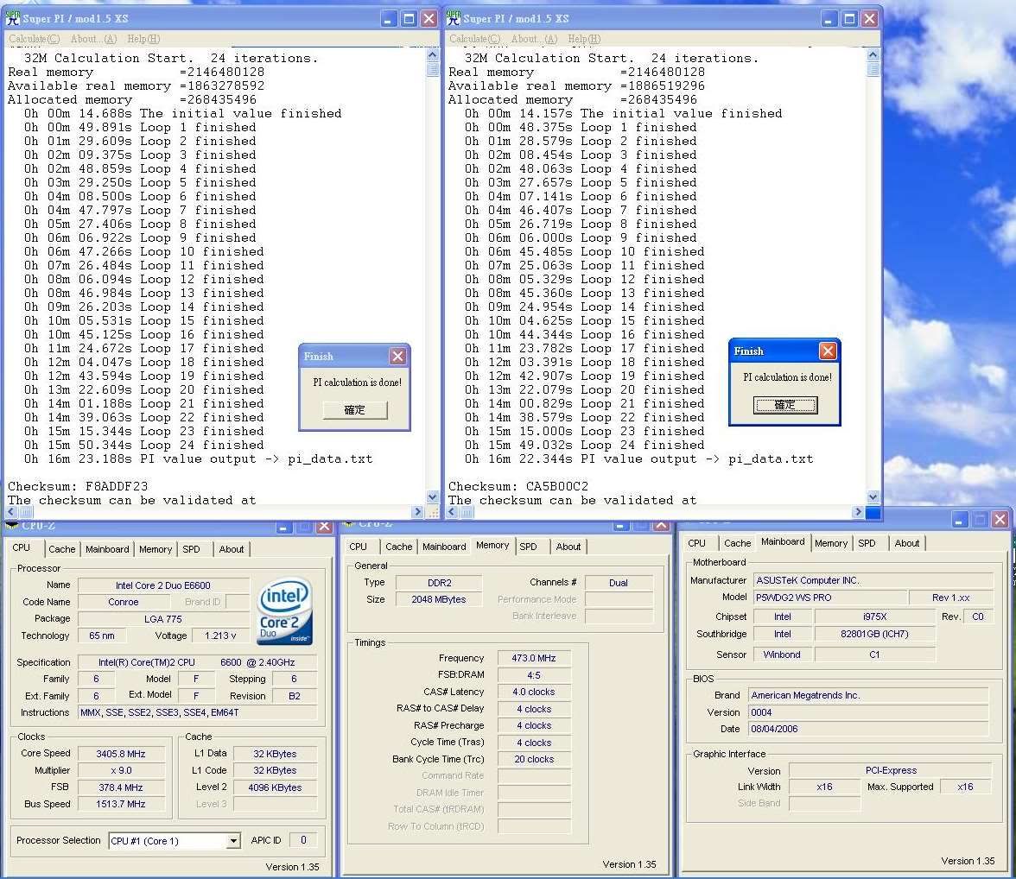Switch to Cache tab in left CPU-Z window
The image size is (1016, 879).
pyautogui.click(x=61, y=549)
